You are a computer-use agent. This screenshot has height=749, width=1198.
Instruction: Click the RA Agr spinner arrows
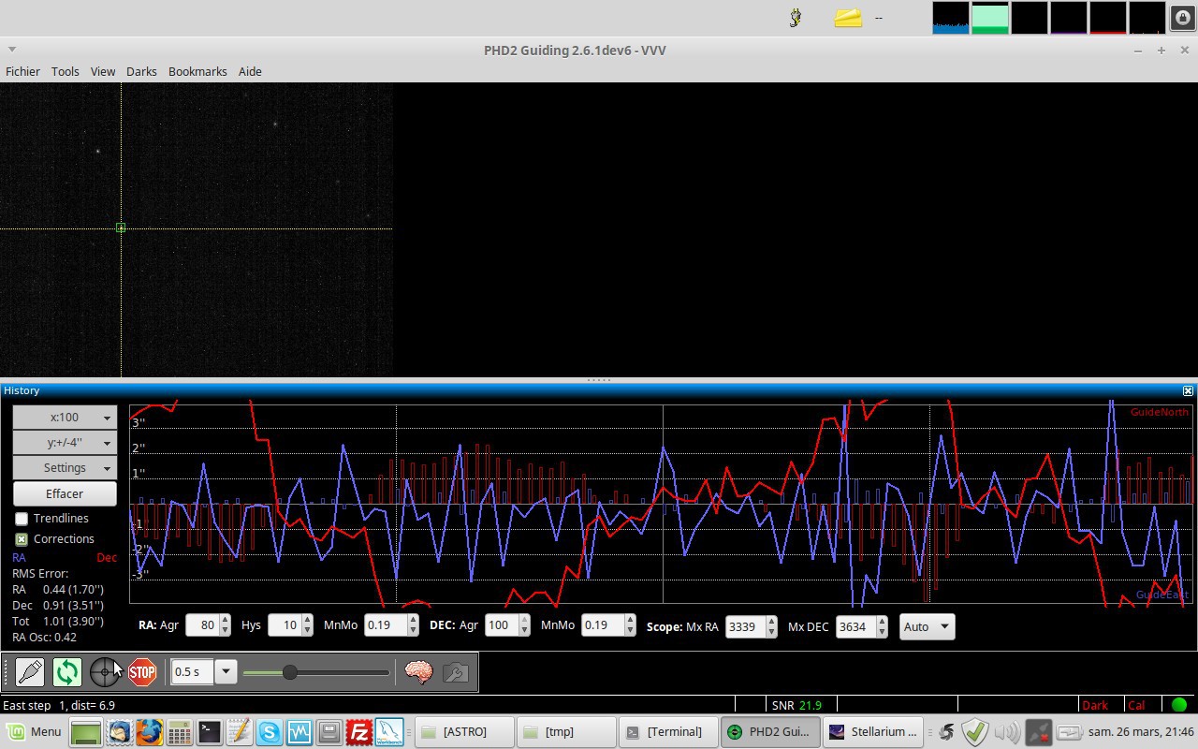225,625
